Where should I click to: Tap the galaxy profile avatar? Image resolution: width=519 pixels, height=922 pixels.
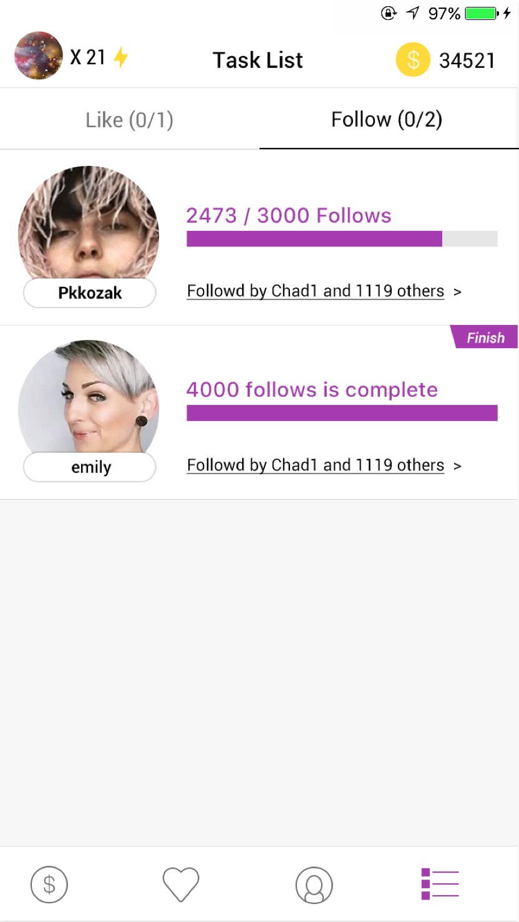pos(39,56)
